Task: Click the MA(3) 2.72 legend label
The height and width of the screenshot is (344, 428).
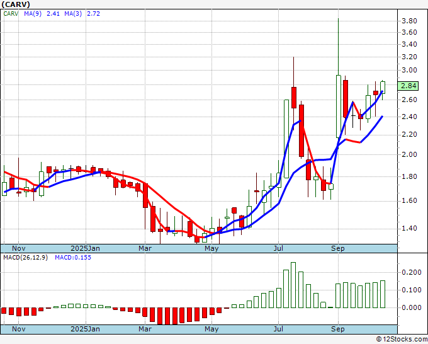Action: (84, 13)
